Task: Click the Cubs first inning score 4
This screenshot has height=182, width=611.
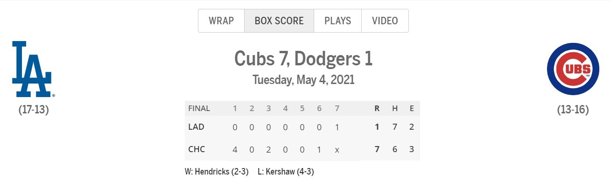Action: (235, 150)
